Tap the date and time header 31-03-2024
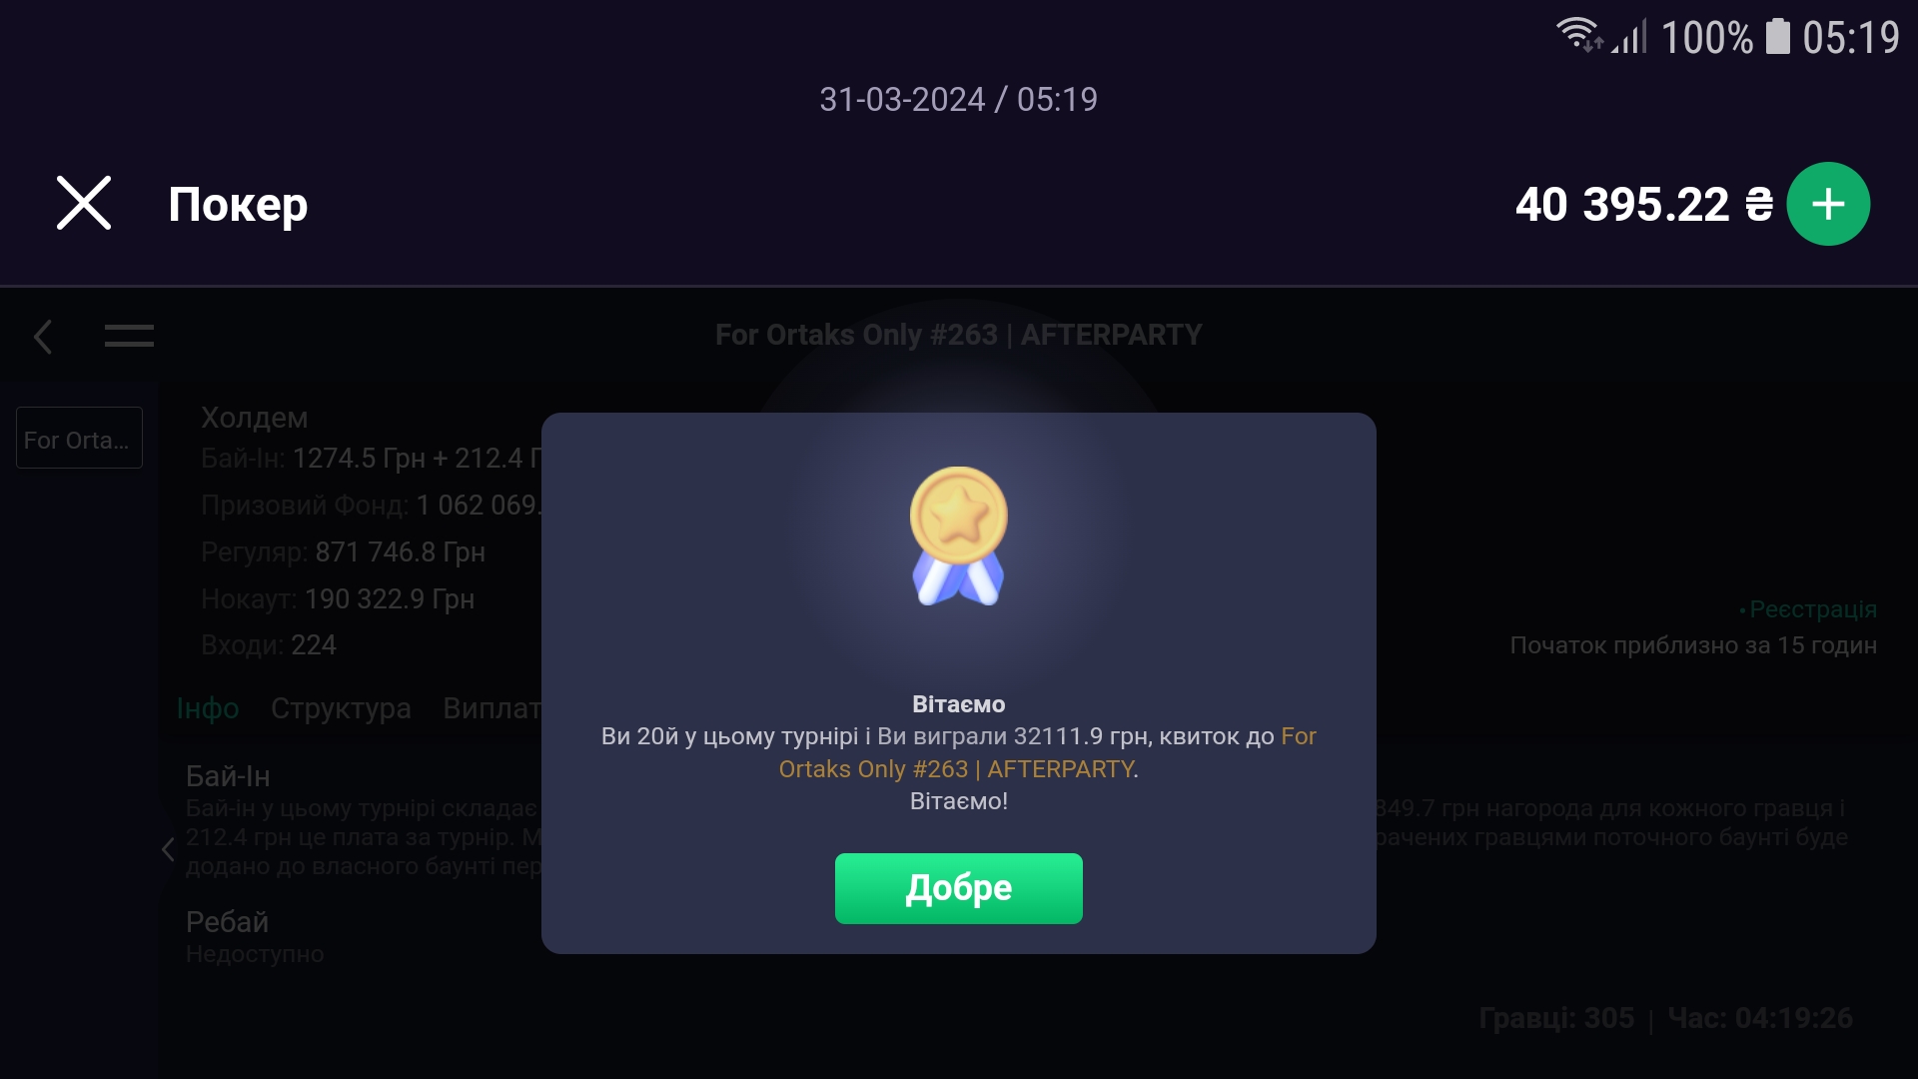The width and height of the screenshot is (1918, 1079). 958,99
